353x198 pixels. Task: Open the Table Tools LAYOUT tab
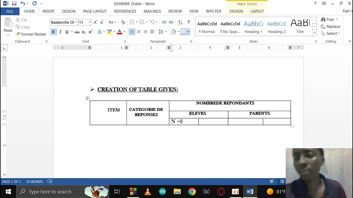(x=257, y=11)
